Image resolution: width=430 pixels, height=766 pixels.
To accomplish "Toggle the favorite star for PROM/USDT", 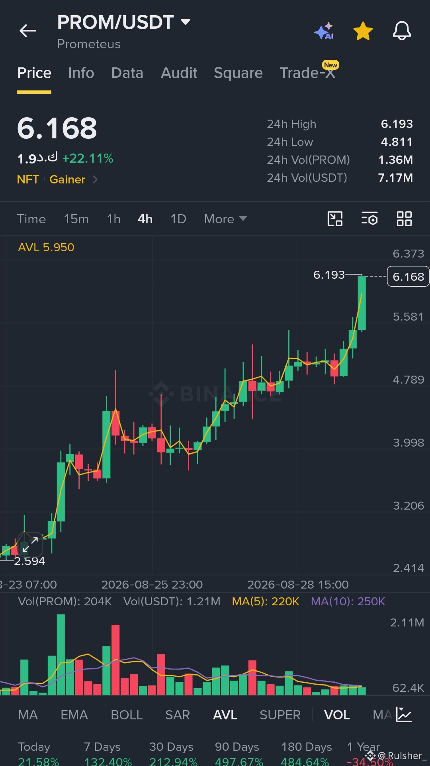I will pyautogui.click(x=363, y=31).
